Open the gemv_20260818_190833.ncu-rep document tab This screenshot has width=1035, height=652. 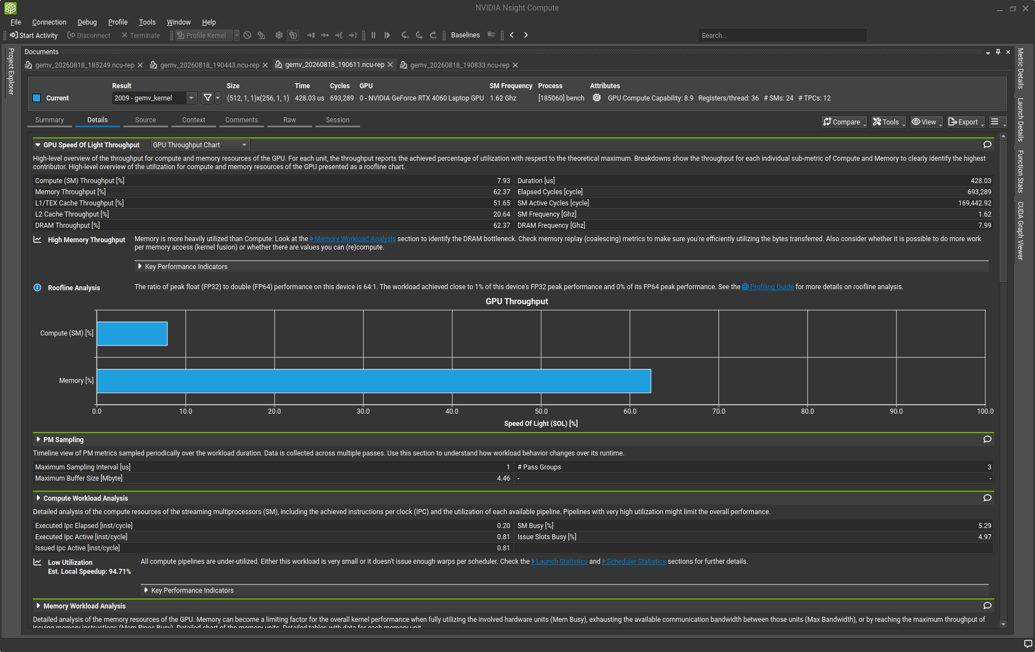459,65
